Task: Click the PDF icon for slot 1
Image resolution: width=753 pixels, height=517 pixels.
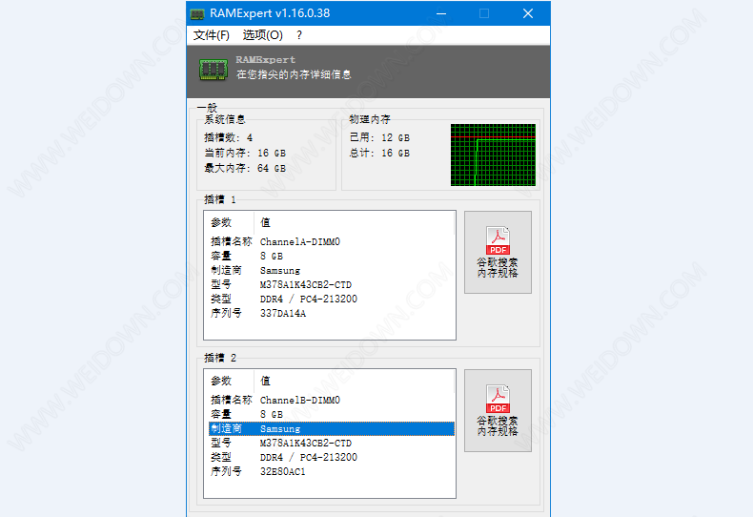Action: tap(498, 240)
